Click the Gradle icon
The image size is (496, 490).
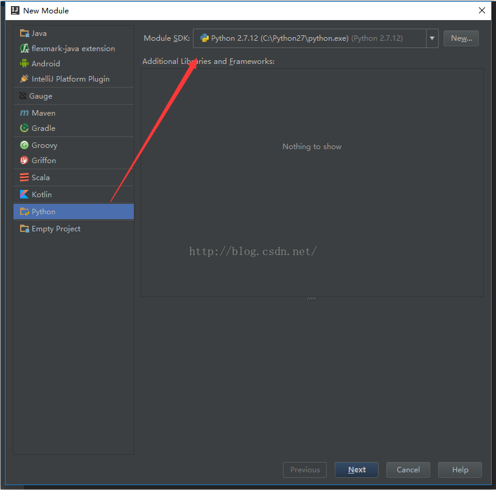pyautogui.click(x=24, y=128)
